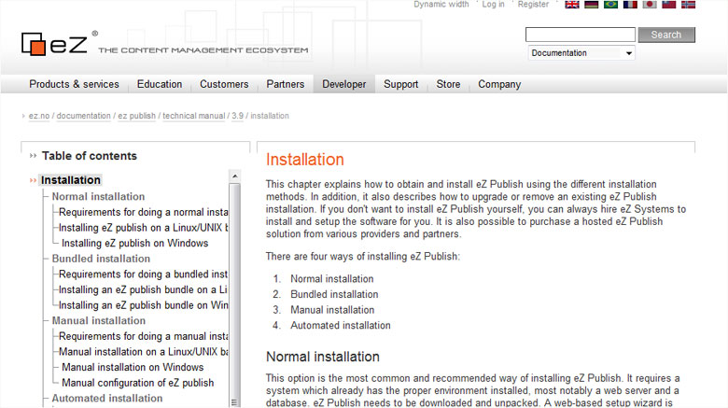Open Requirements for doing a bundled installation
Screen dimensions: 728x408
pyautogui.click(x=144, y=274)
